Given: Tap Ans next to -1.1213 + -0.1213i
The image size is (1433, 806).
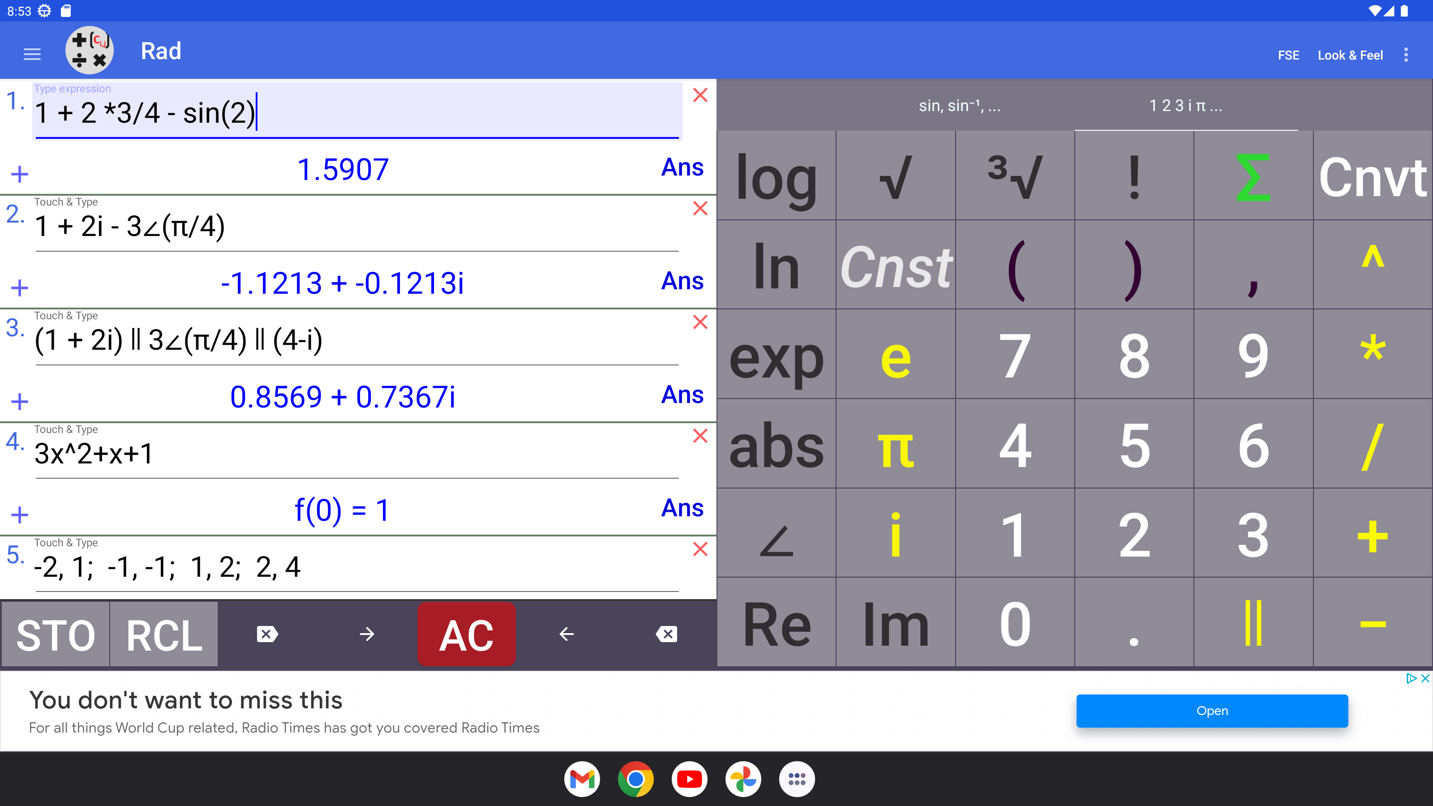Looking at the screenshot, I should pyautogui.click(x=682, y=281).
